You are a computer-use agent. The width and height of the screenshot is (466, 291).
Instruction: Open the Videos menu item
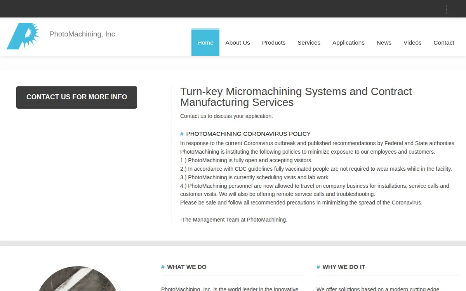tap(412, 43)
